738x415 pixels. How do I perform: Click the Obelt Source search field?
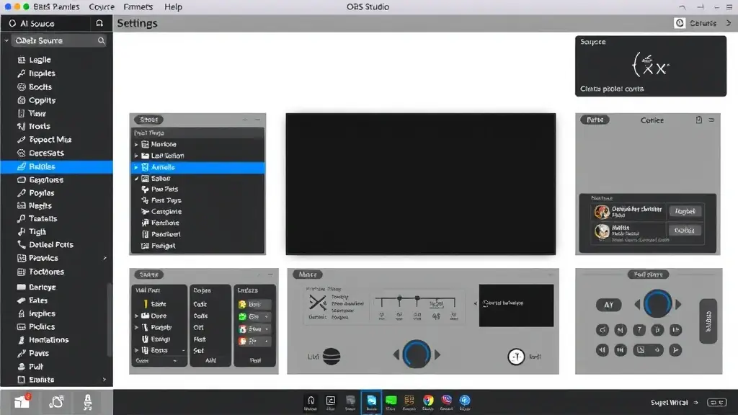click(60, 41)
